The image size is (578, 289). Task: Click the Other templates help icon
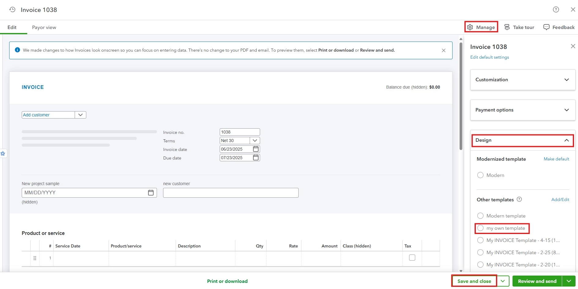[519, 199]
